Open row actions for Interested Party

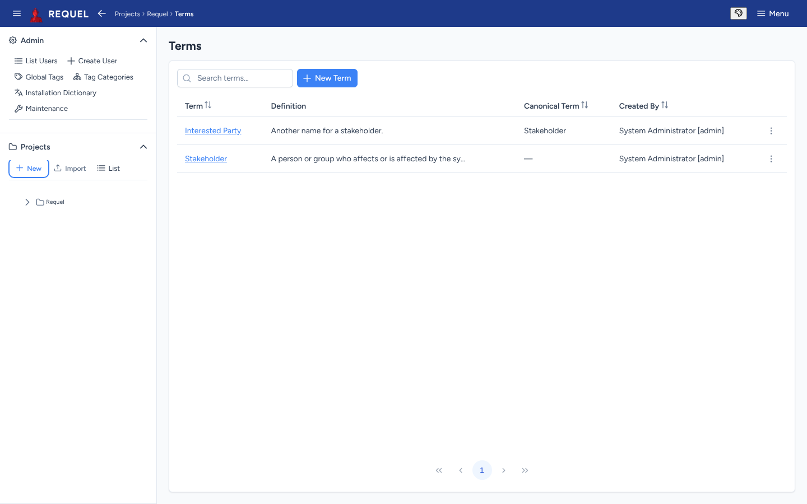click(771, 131)
